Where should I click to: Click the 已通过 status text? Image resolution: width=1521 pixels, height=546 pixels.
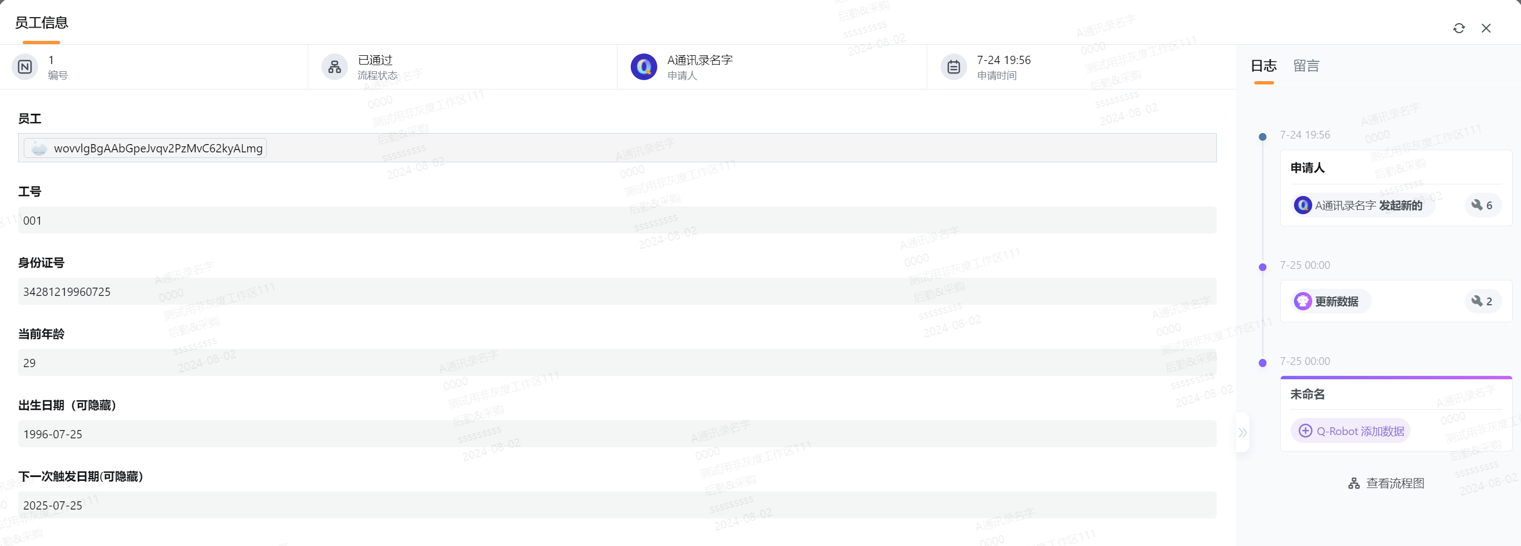tap(375, 60)
